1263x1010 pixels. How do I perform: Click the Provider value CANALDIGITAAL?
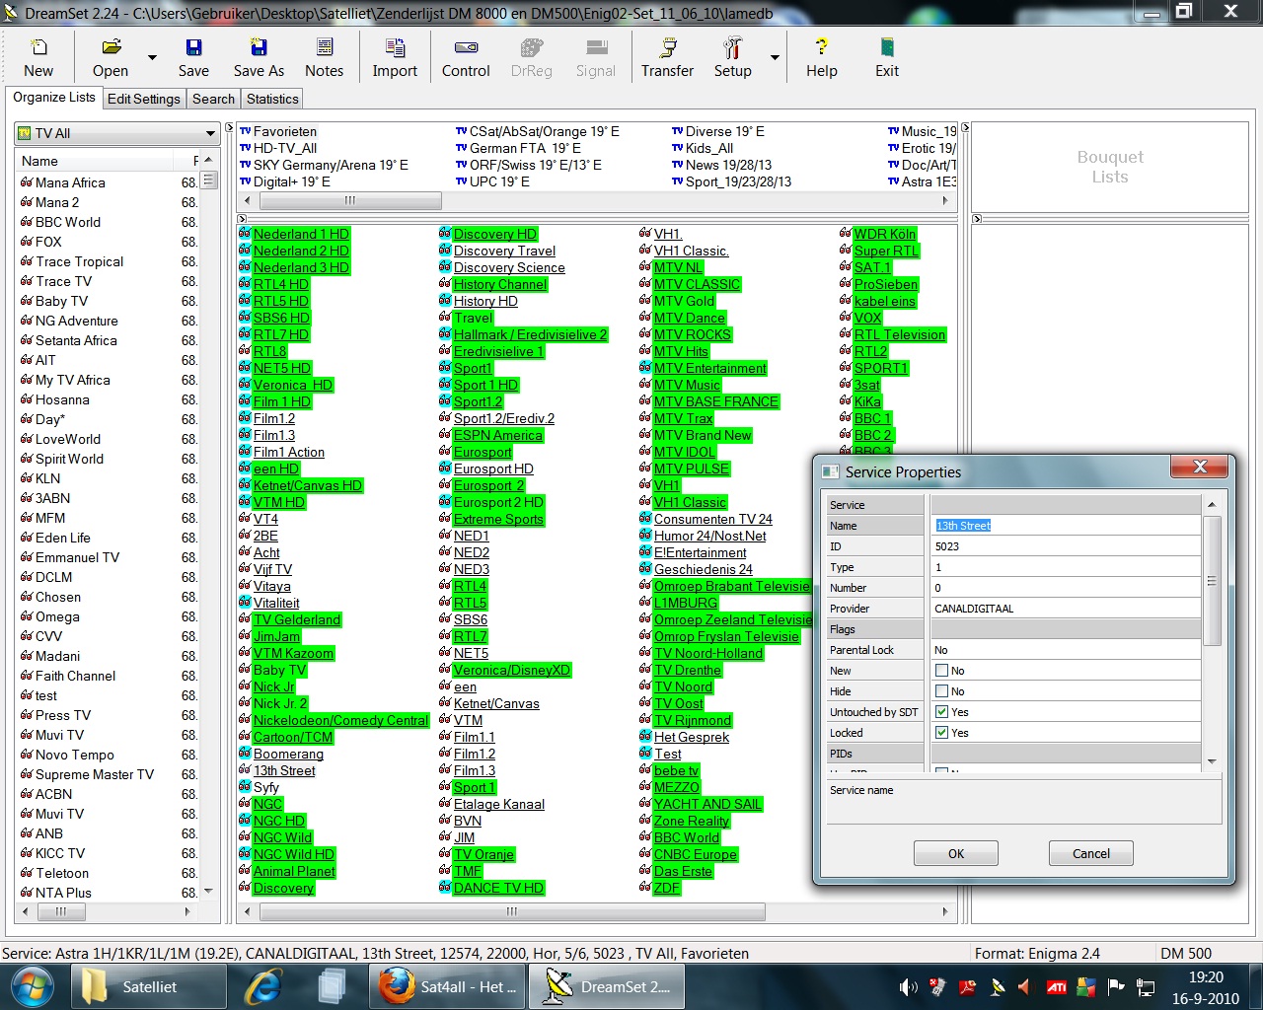[1066, 609]
